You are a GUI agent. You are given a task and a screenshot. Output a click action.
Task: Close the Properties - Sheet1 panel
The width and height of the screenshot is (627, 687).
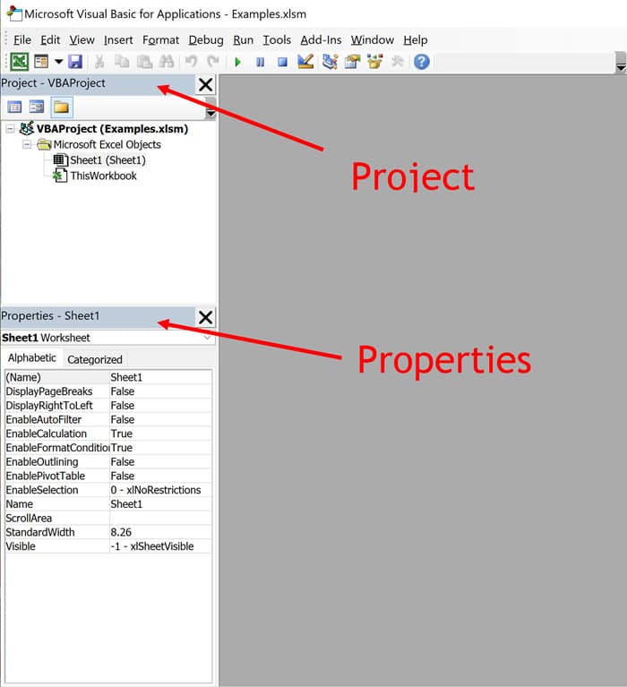[x=205, y=318]
